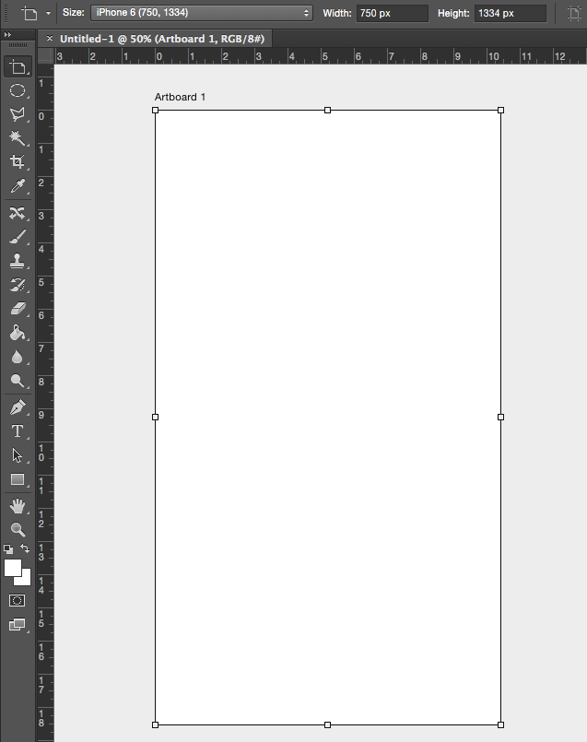This screenshot has width=587, height=742.
Task: Click the artboard Width input field
Action: 392,13
